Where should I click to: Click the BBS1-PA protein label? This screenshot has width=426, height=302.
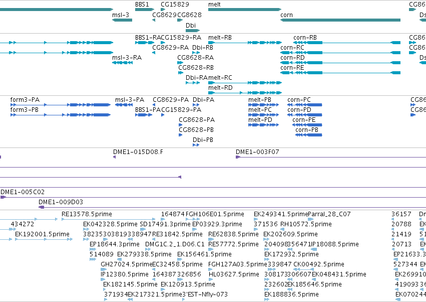click(x=148, y=110)
